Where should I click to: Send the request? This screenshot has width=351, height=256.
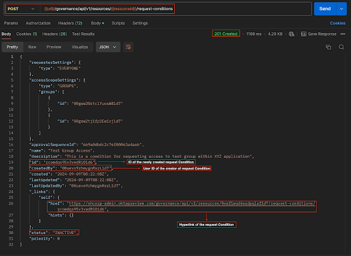(325, 9)
